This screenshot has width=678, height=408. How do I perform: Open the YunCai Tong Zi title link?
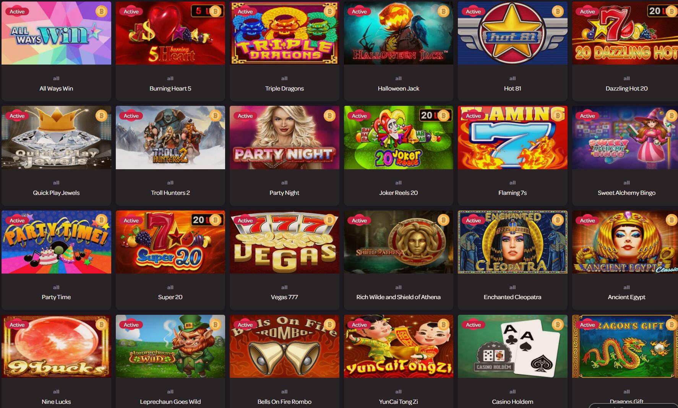click(x=398, y=402)
